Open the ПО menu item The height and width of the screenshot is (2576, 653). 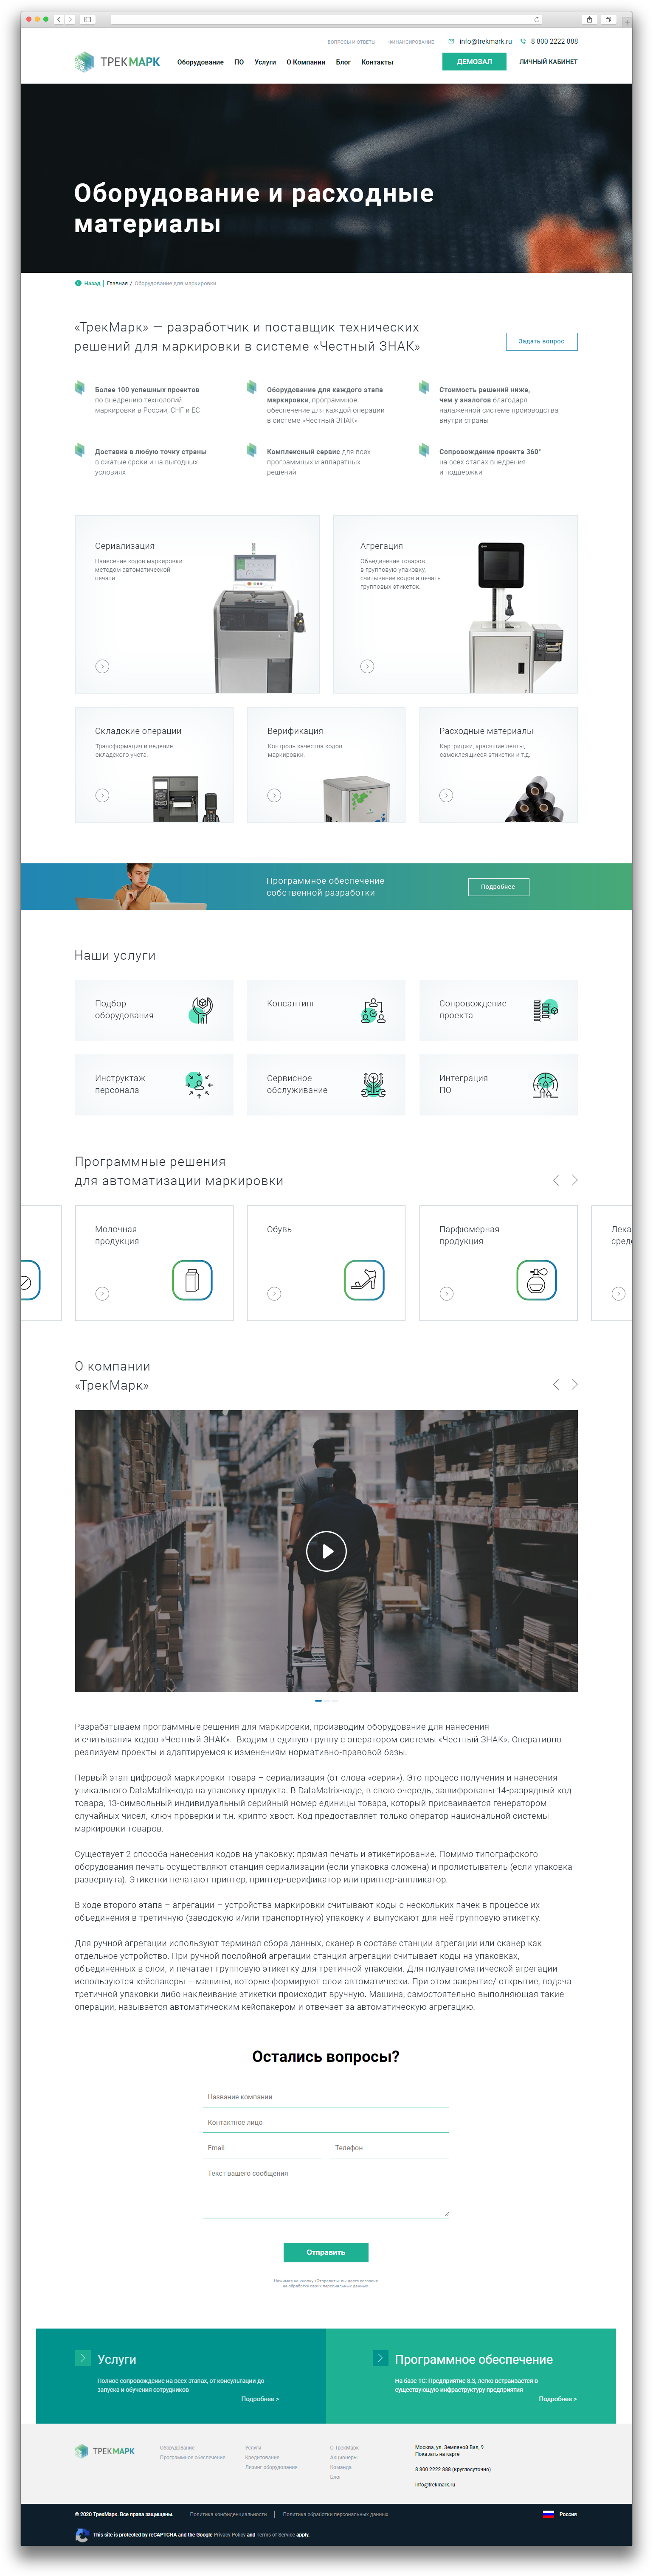pos(239,62)
